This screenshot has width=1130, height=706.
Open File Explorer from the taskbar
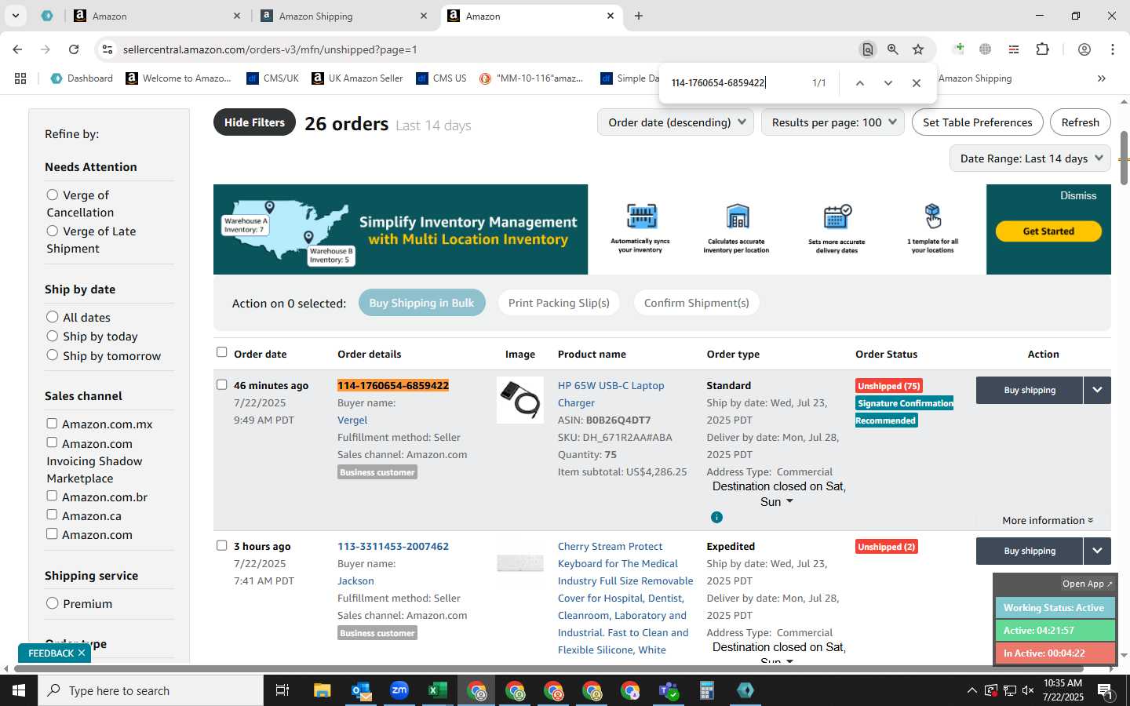coord(323,690)
